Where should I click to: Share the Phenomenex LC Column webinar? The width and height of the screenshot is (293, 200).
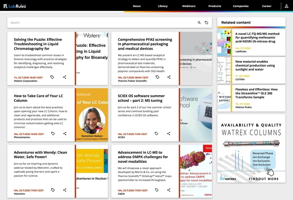(65, 134)
